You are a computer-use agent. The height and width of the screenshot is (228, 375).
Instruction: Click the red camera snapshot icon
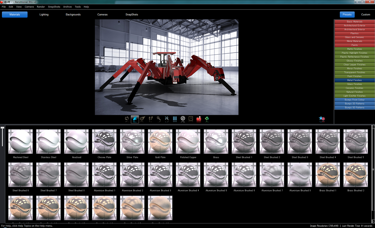[x=199, y=119]
